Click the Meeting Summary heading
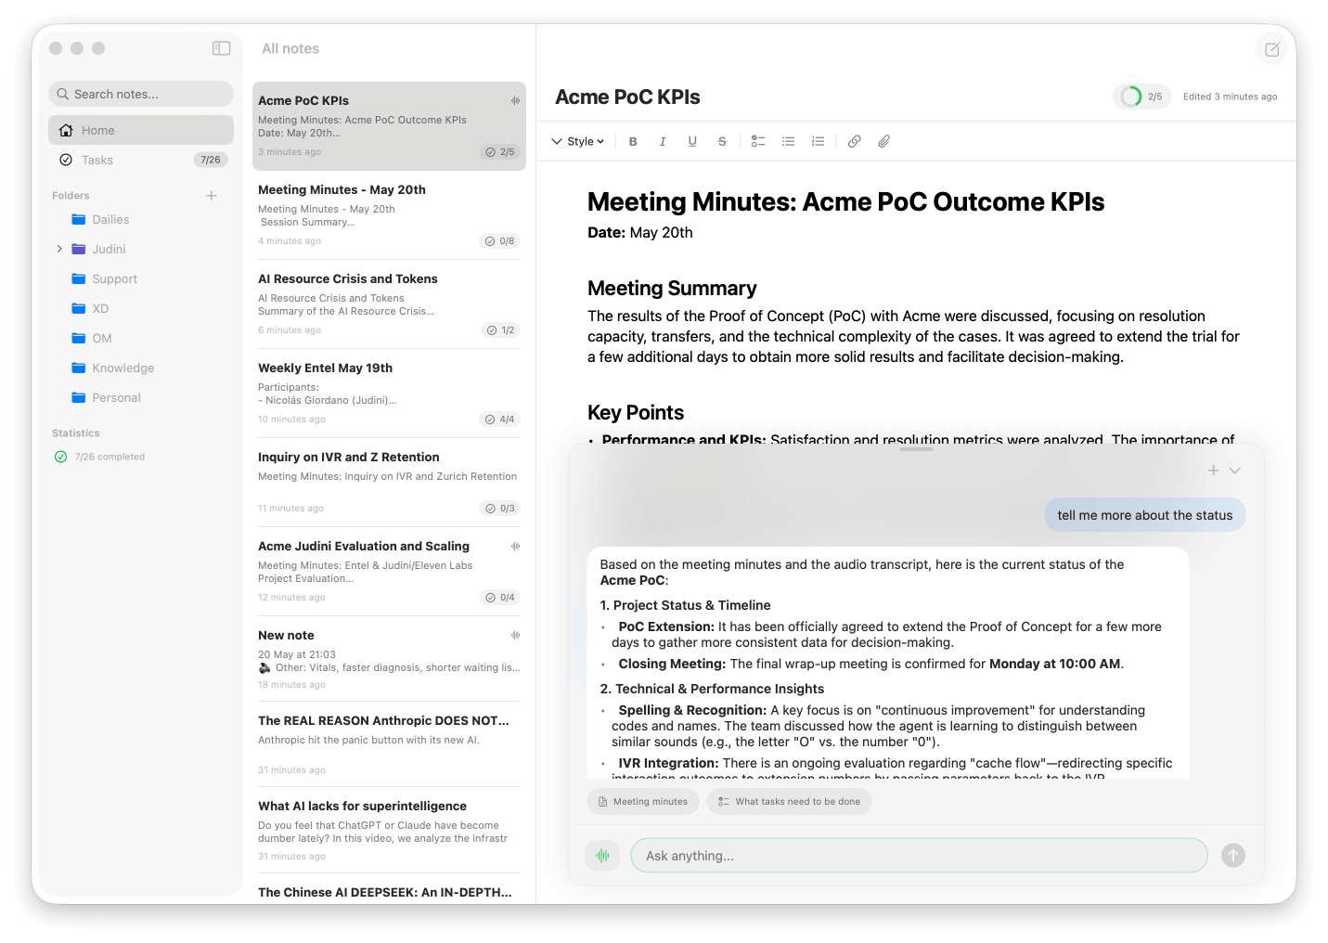The image size is (1328, 943). coord(672,289)
